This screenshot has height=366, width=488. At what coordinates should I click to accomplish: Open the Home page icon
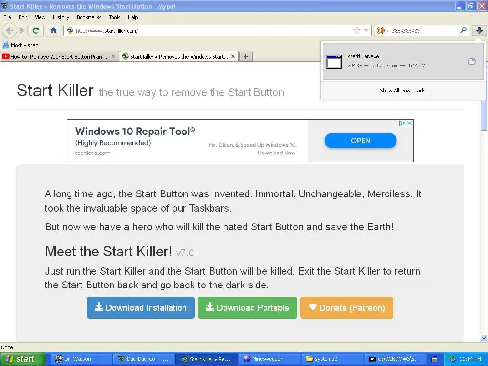[53, 30]
